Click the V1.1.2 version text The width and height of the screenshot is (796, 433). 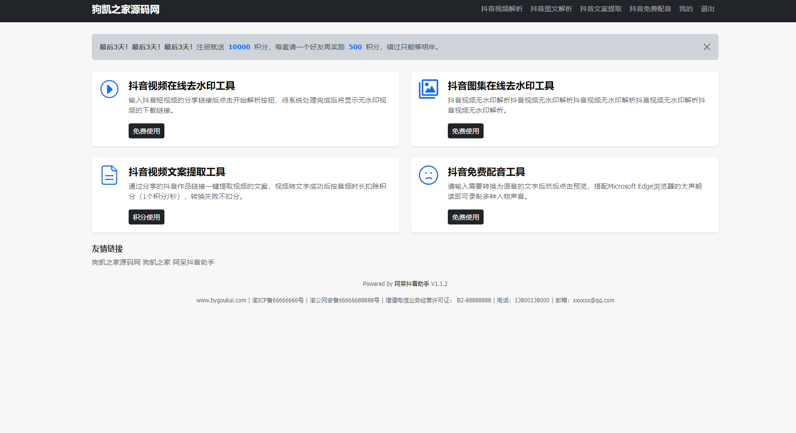click(440, 284)
